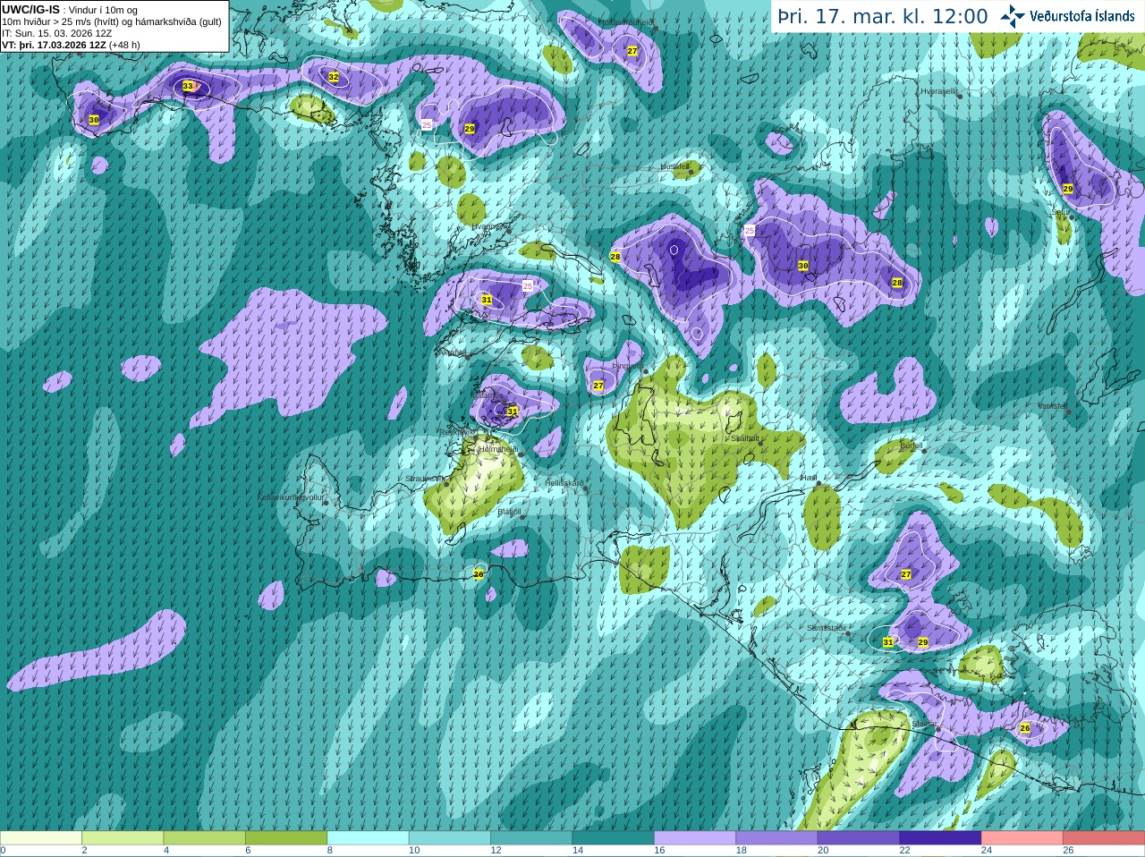Click gust label 27 near Holtavörðuheiði

pyautogui.click(x=632, y=51)
